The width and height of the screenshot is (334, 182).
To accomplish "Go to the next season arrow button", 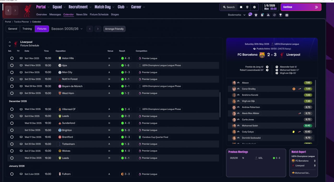I will (98, 29).
